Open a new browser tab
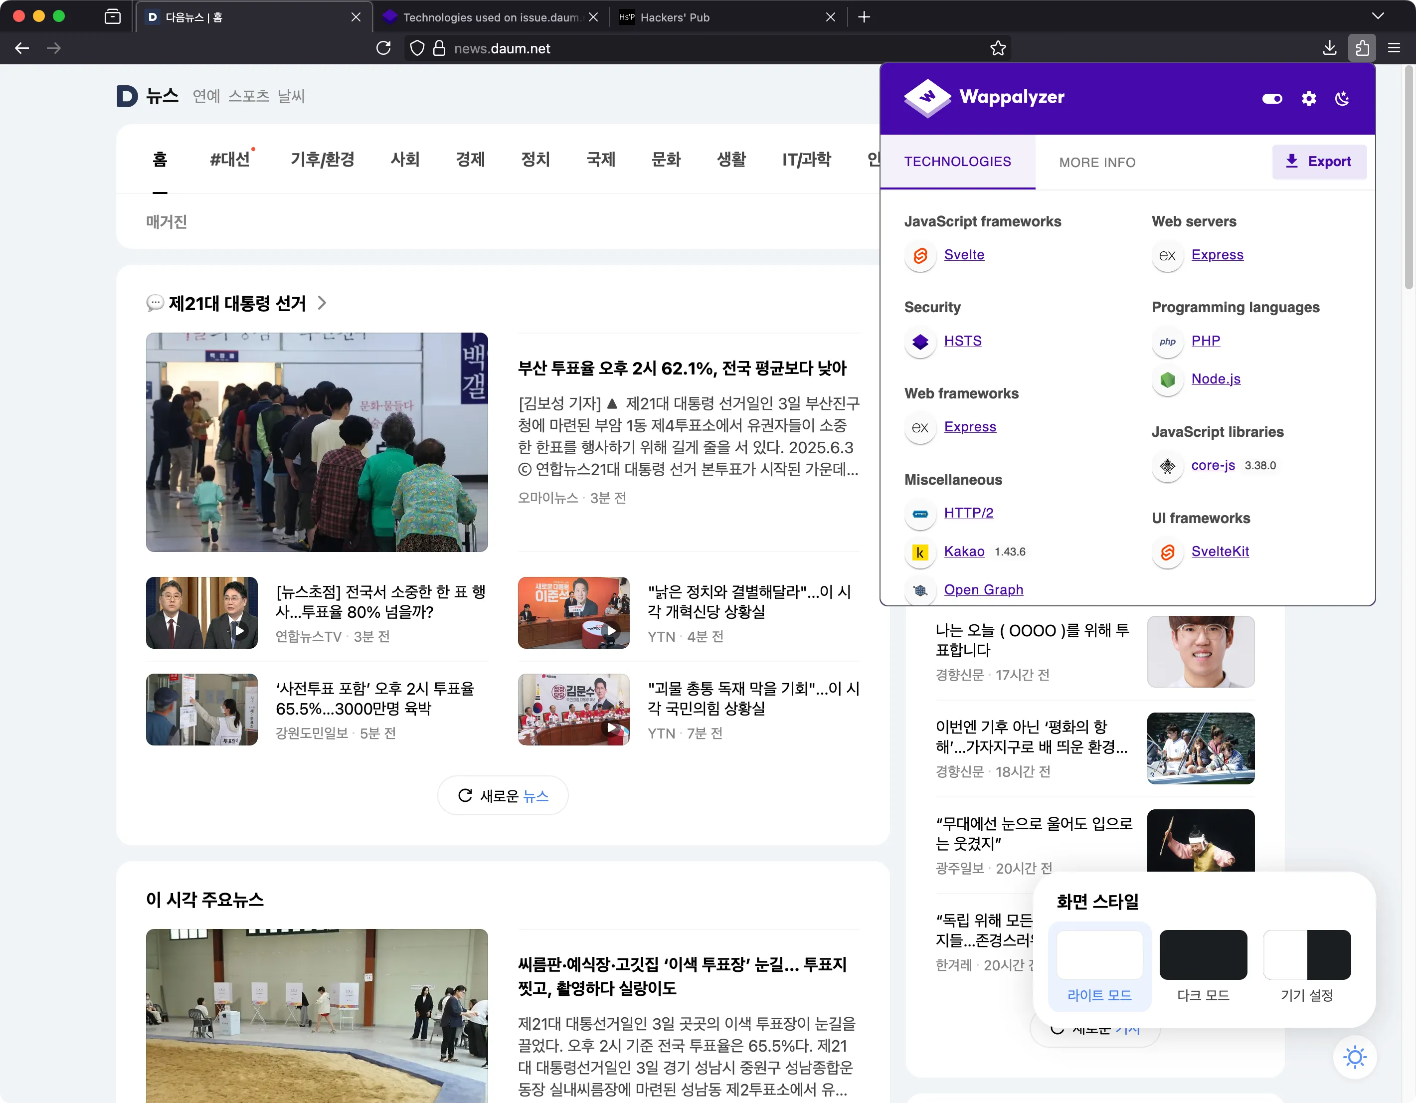 tap(863, 17)
